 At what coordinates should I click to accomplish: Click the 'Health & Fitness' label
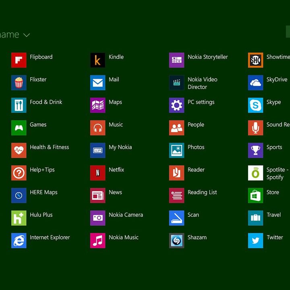click(x=50, y=147)
